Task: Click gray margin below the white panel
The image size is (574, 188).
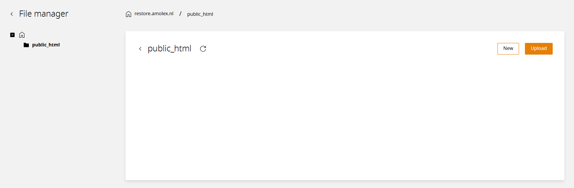Action: [x=345, y=184]
